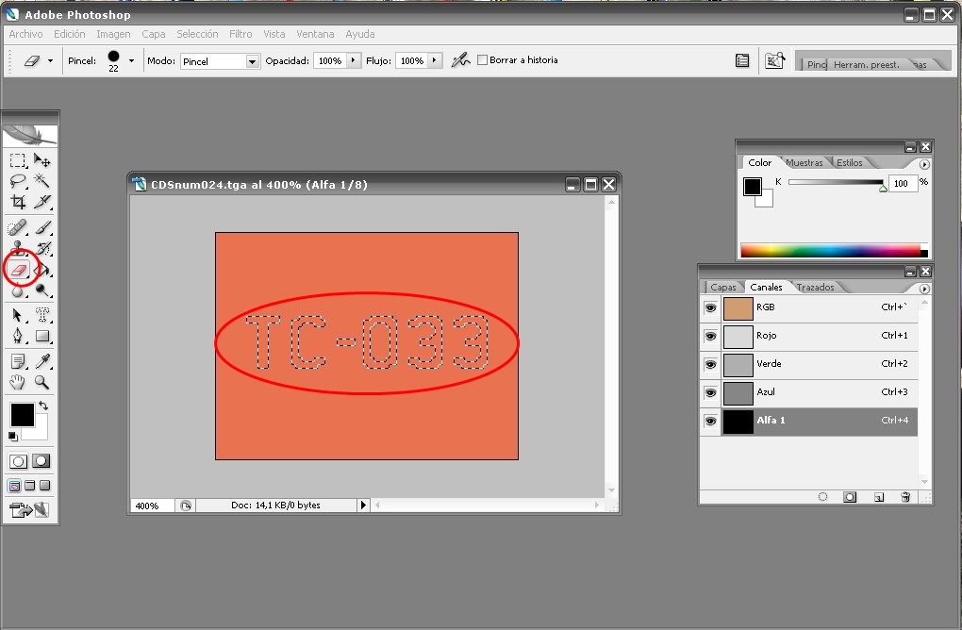Open the Flujo slider arrow
This screenshot has height=630, width=962.
pyautogui.click(x=435, y=60)
